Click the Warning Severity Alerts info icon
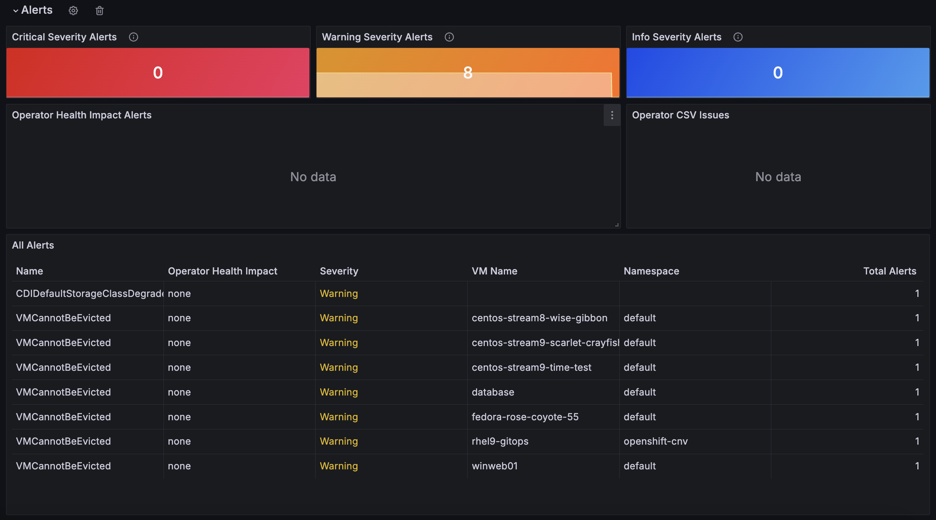This screenshot has width=936, height=520. (x=449, y=37)
